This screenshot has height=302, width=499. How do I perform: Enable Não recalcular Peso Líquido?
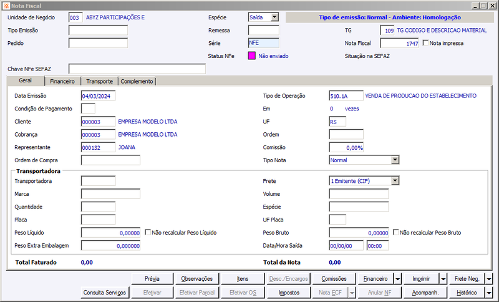point(148,232)
